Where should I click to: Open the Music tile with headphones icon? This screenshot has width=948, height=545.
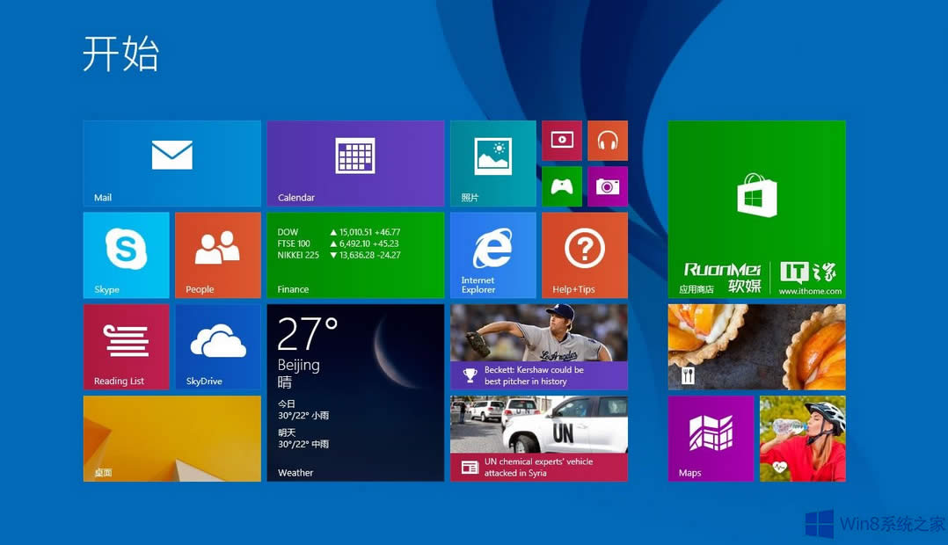coord(608,140)
